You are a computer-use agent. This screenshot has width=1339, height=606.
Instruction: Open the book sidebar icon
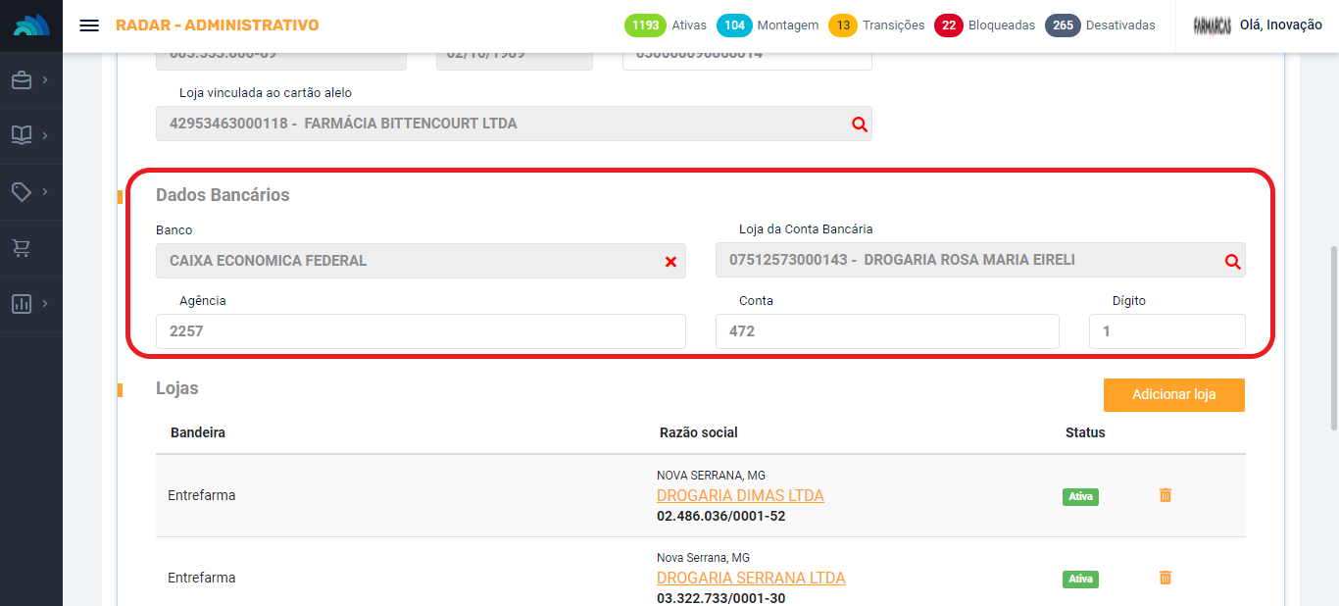click(22, 135)
